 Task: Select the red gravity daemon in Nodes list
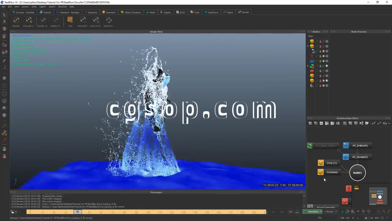coord(312,56)
